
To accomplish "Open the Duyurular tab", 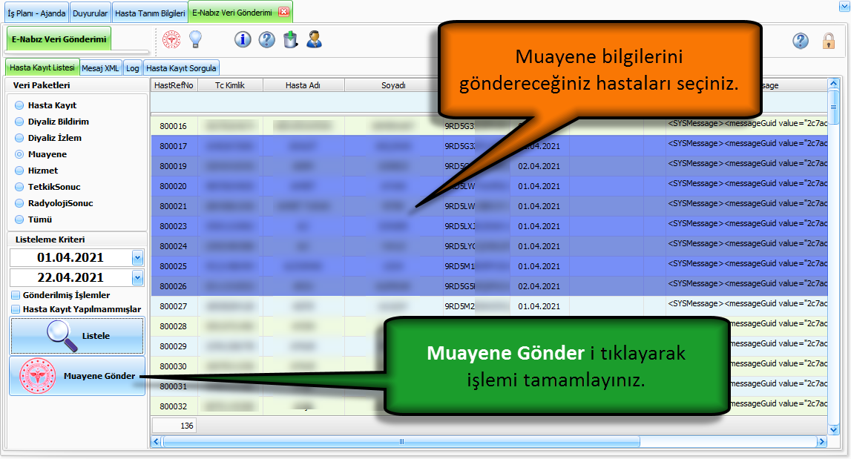I will 90,13.
